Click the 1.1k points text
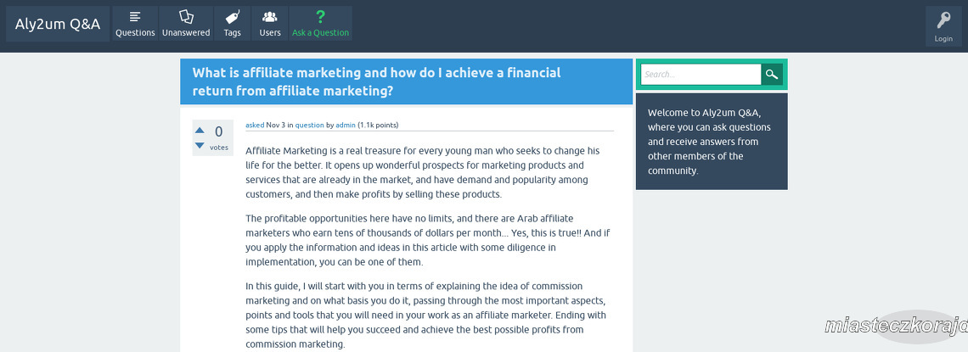The image size is (968, 352). 378,125
